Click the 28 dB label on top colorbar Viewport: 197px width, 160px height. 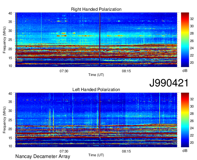tap(192, 33)
